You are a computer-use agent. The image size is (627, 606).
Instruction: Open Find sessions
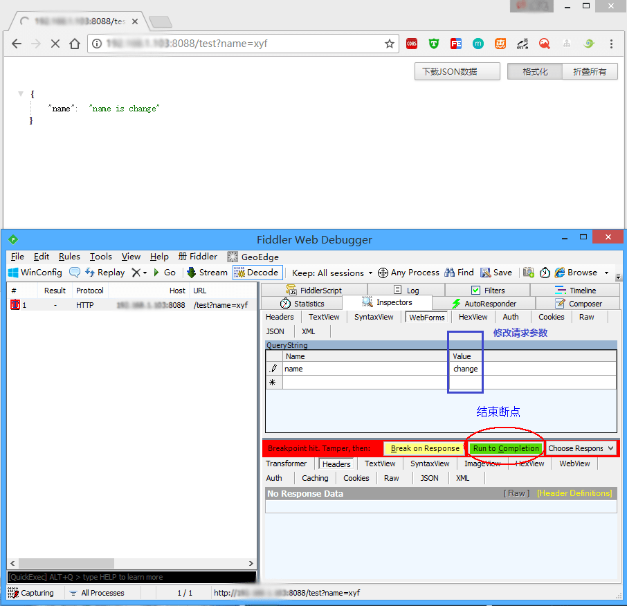(459, 273)
